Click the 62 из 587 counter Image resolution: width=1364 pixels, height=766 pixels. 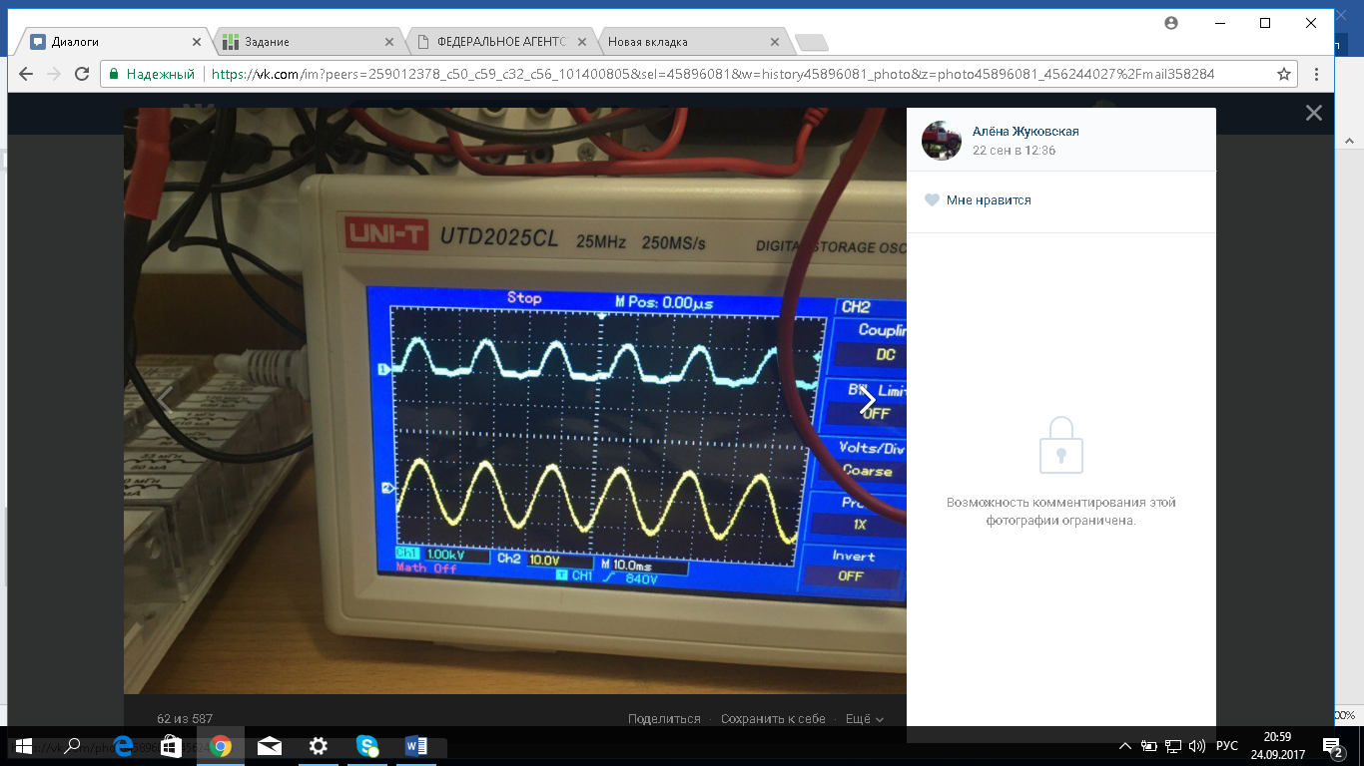coord(185,718)
